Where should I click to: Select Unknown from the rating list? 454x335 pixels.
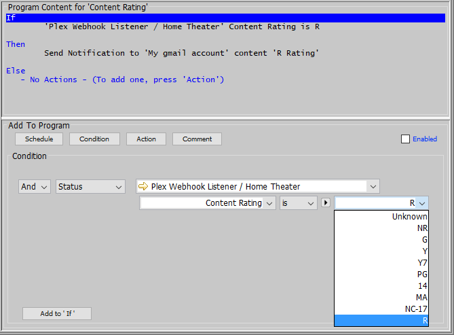(x=409, y=217)
